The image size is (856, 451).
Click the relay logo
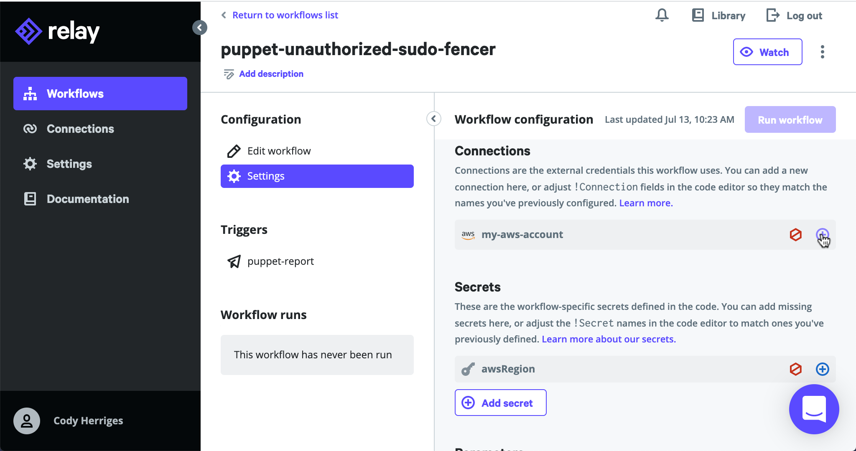57,31
